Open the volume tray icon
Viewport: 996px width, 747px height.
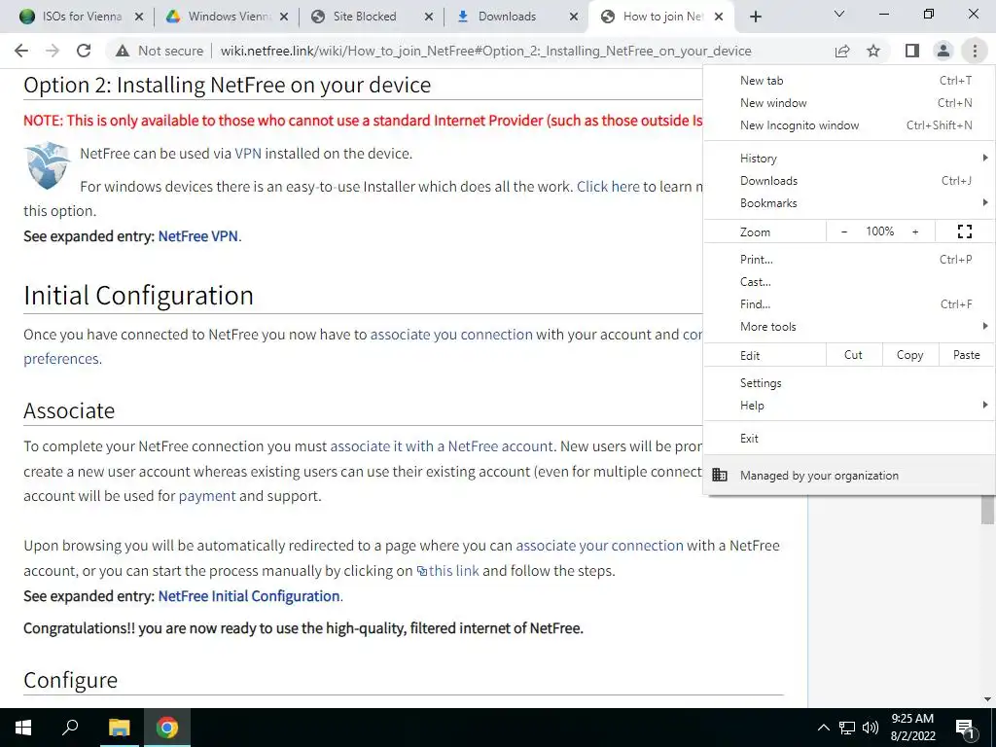[x=871, y=728]
